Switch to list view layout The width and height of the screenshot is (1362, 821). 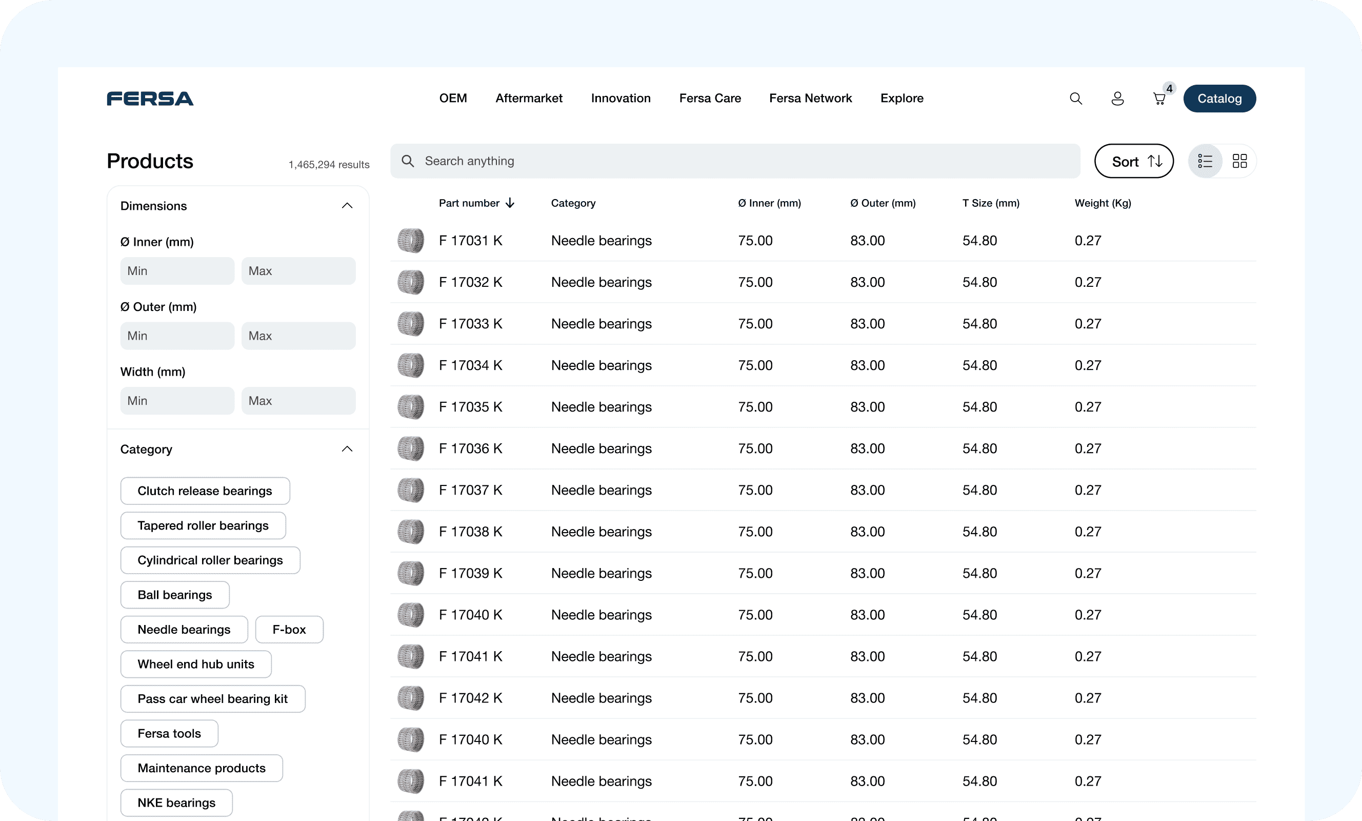tap(1205, 161)
